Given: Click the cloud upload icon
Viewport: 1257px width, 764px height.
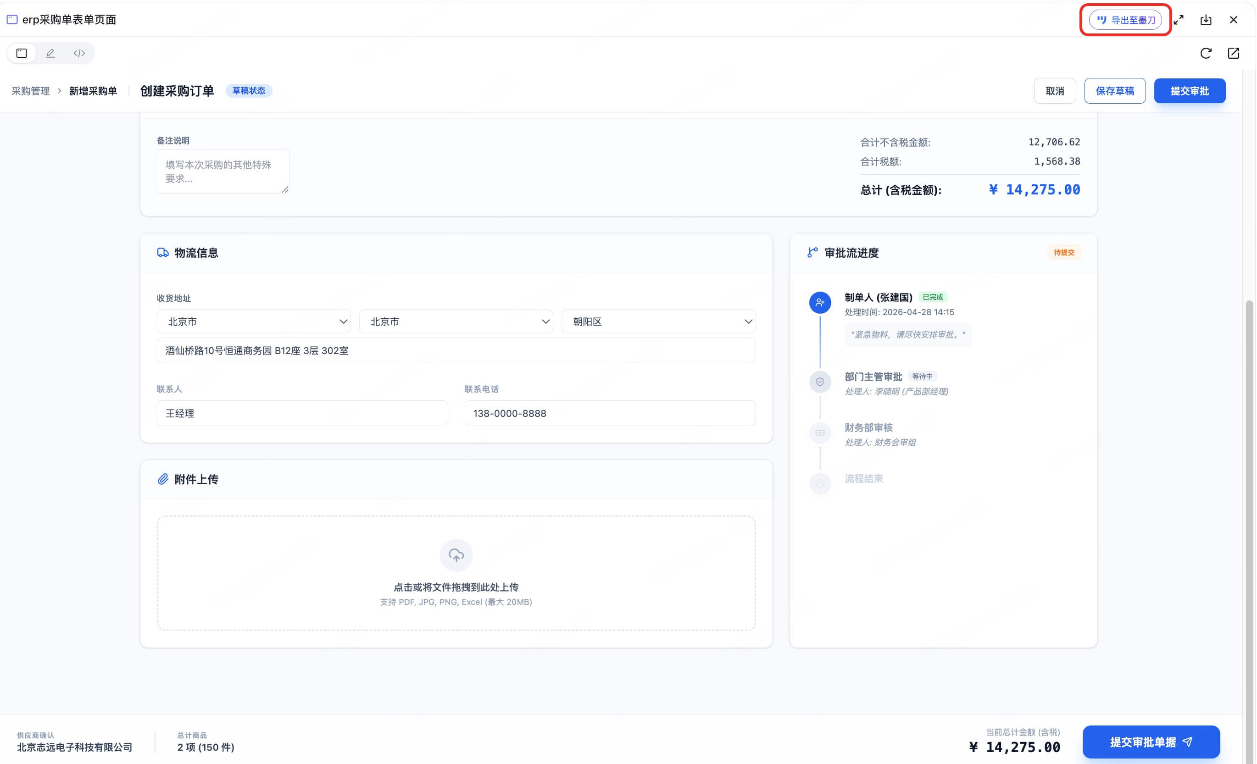Looking at the screenshot, I should tap(456, 555).
